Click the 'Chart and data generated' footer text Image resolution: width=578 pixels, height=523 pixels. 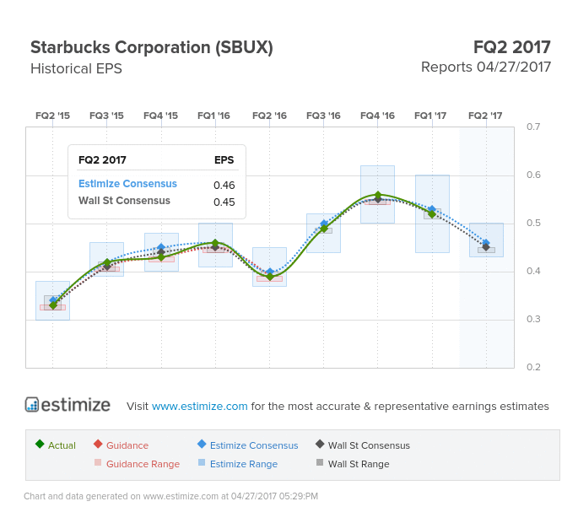[x=170, y=496]
